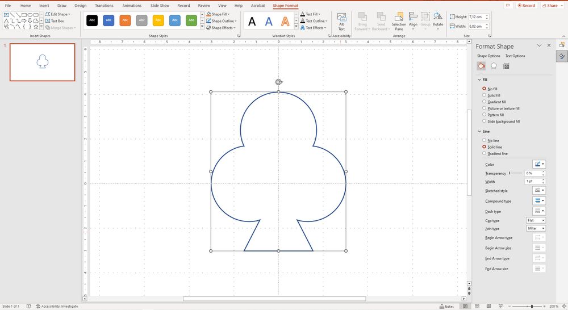Open Shape Fill options
Viewport: 568px width, 310px height.
click(218, 14)
